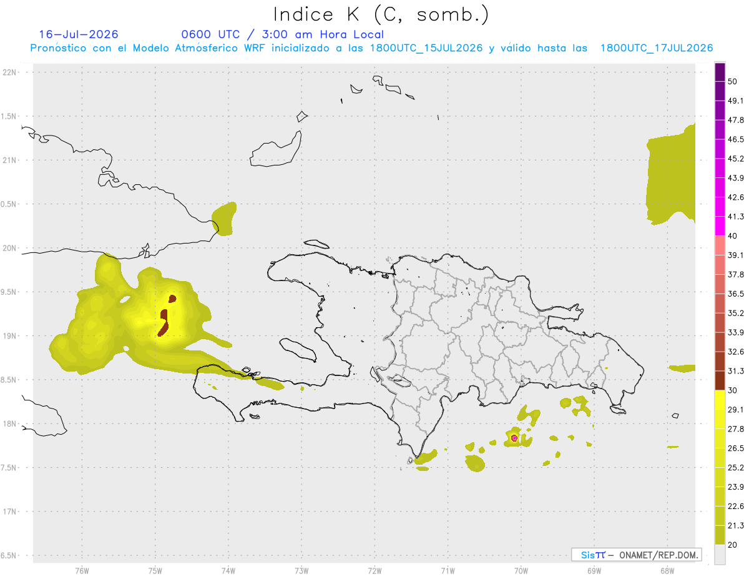Click the legend value "25.2"
This screenshot has width=749, height=579.
(735, 468)
